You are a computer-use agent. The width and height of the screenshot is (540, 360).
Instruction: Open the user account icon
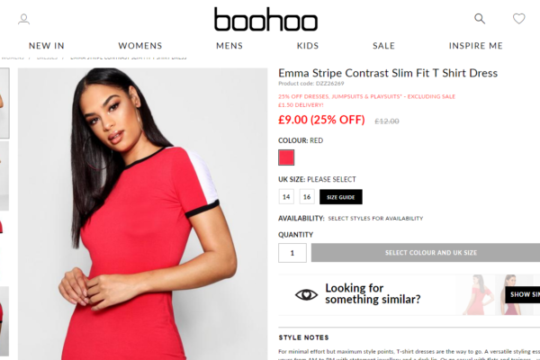(23, 19)
